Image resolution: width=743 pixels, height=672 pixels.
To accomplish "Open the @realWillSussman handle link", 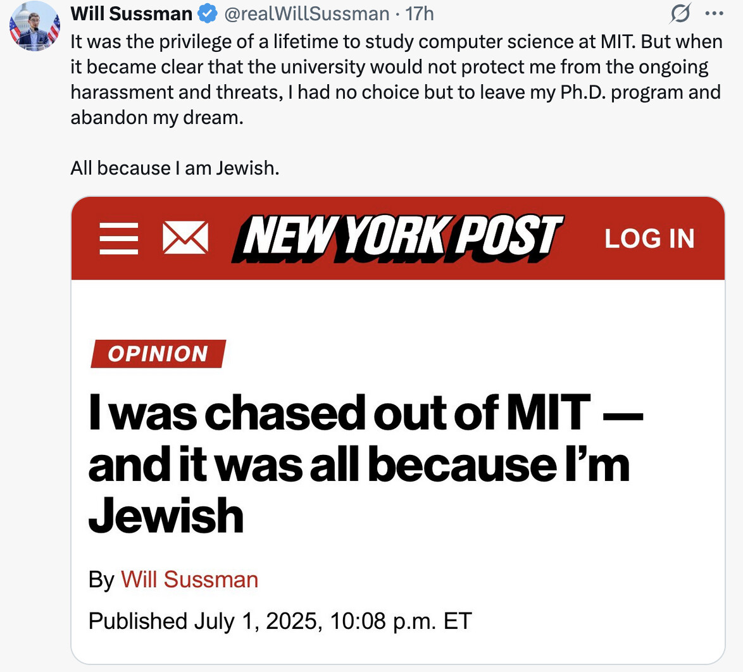I will click(306, 14).
